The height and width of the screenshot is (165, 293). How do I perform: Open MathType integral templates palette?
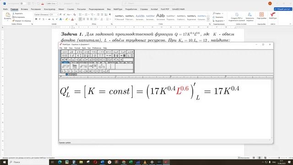[x=94, y=55]
